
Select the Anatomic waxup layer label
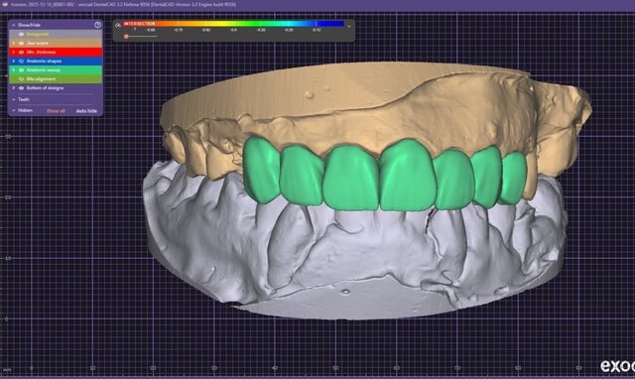[x=44, y=70]
